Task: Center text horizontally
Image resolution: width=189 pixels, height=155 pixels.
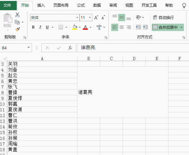Action: tap(122, 27)
